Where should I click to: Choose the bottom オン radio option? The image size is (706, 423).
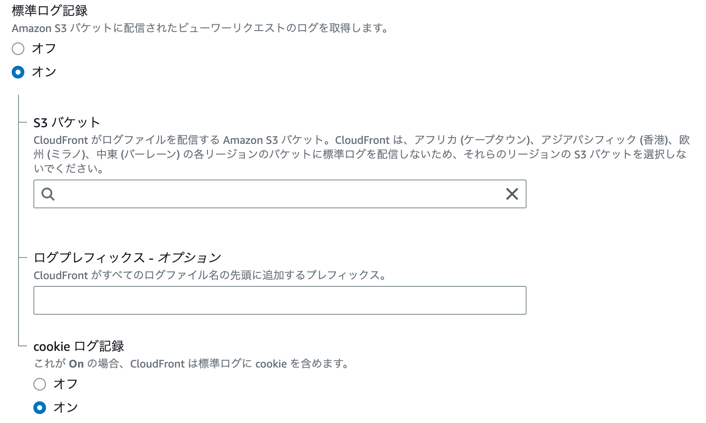[x=40, y=407]
